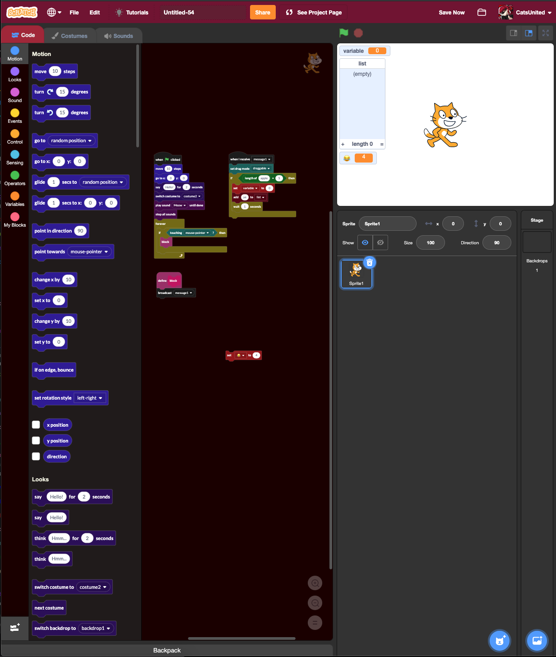Open the Add Extension panel

click(15, 628)
